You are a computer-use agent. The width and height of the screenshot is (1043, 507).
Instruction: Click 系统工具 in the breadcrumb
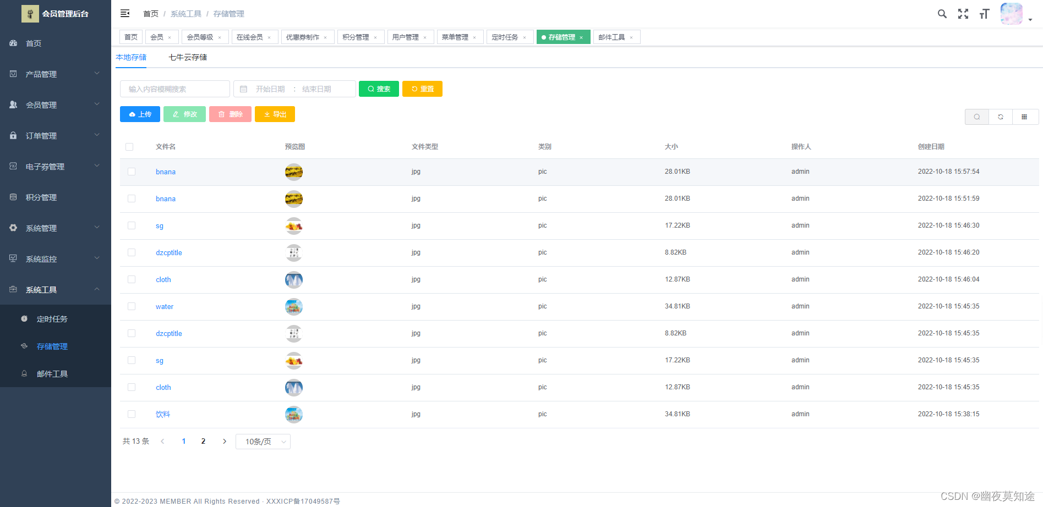pos(186,14)
